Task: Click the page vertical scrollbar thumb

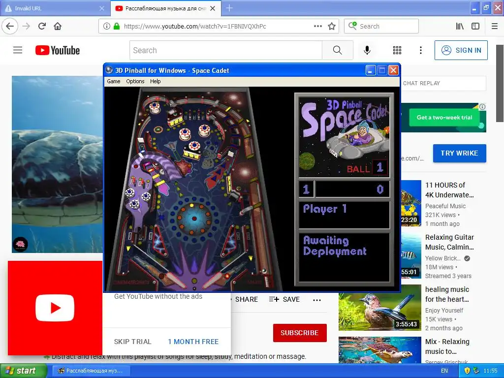Action: point(500,83)
